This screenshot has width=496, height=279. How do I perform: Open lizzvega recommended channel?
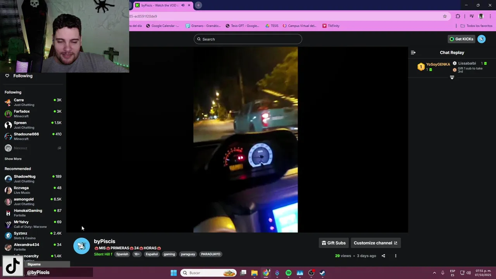[33, 190]
